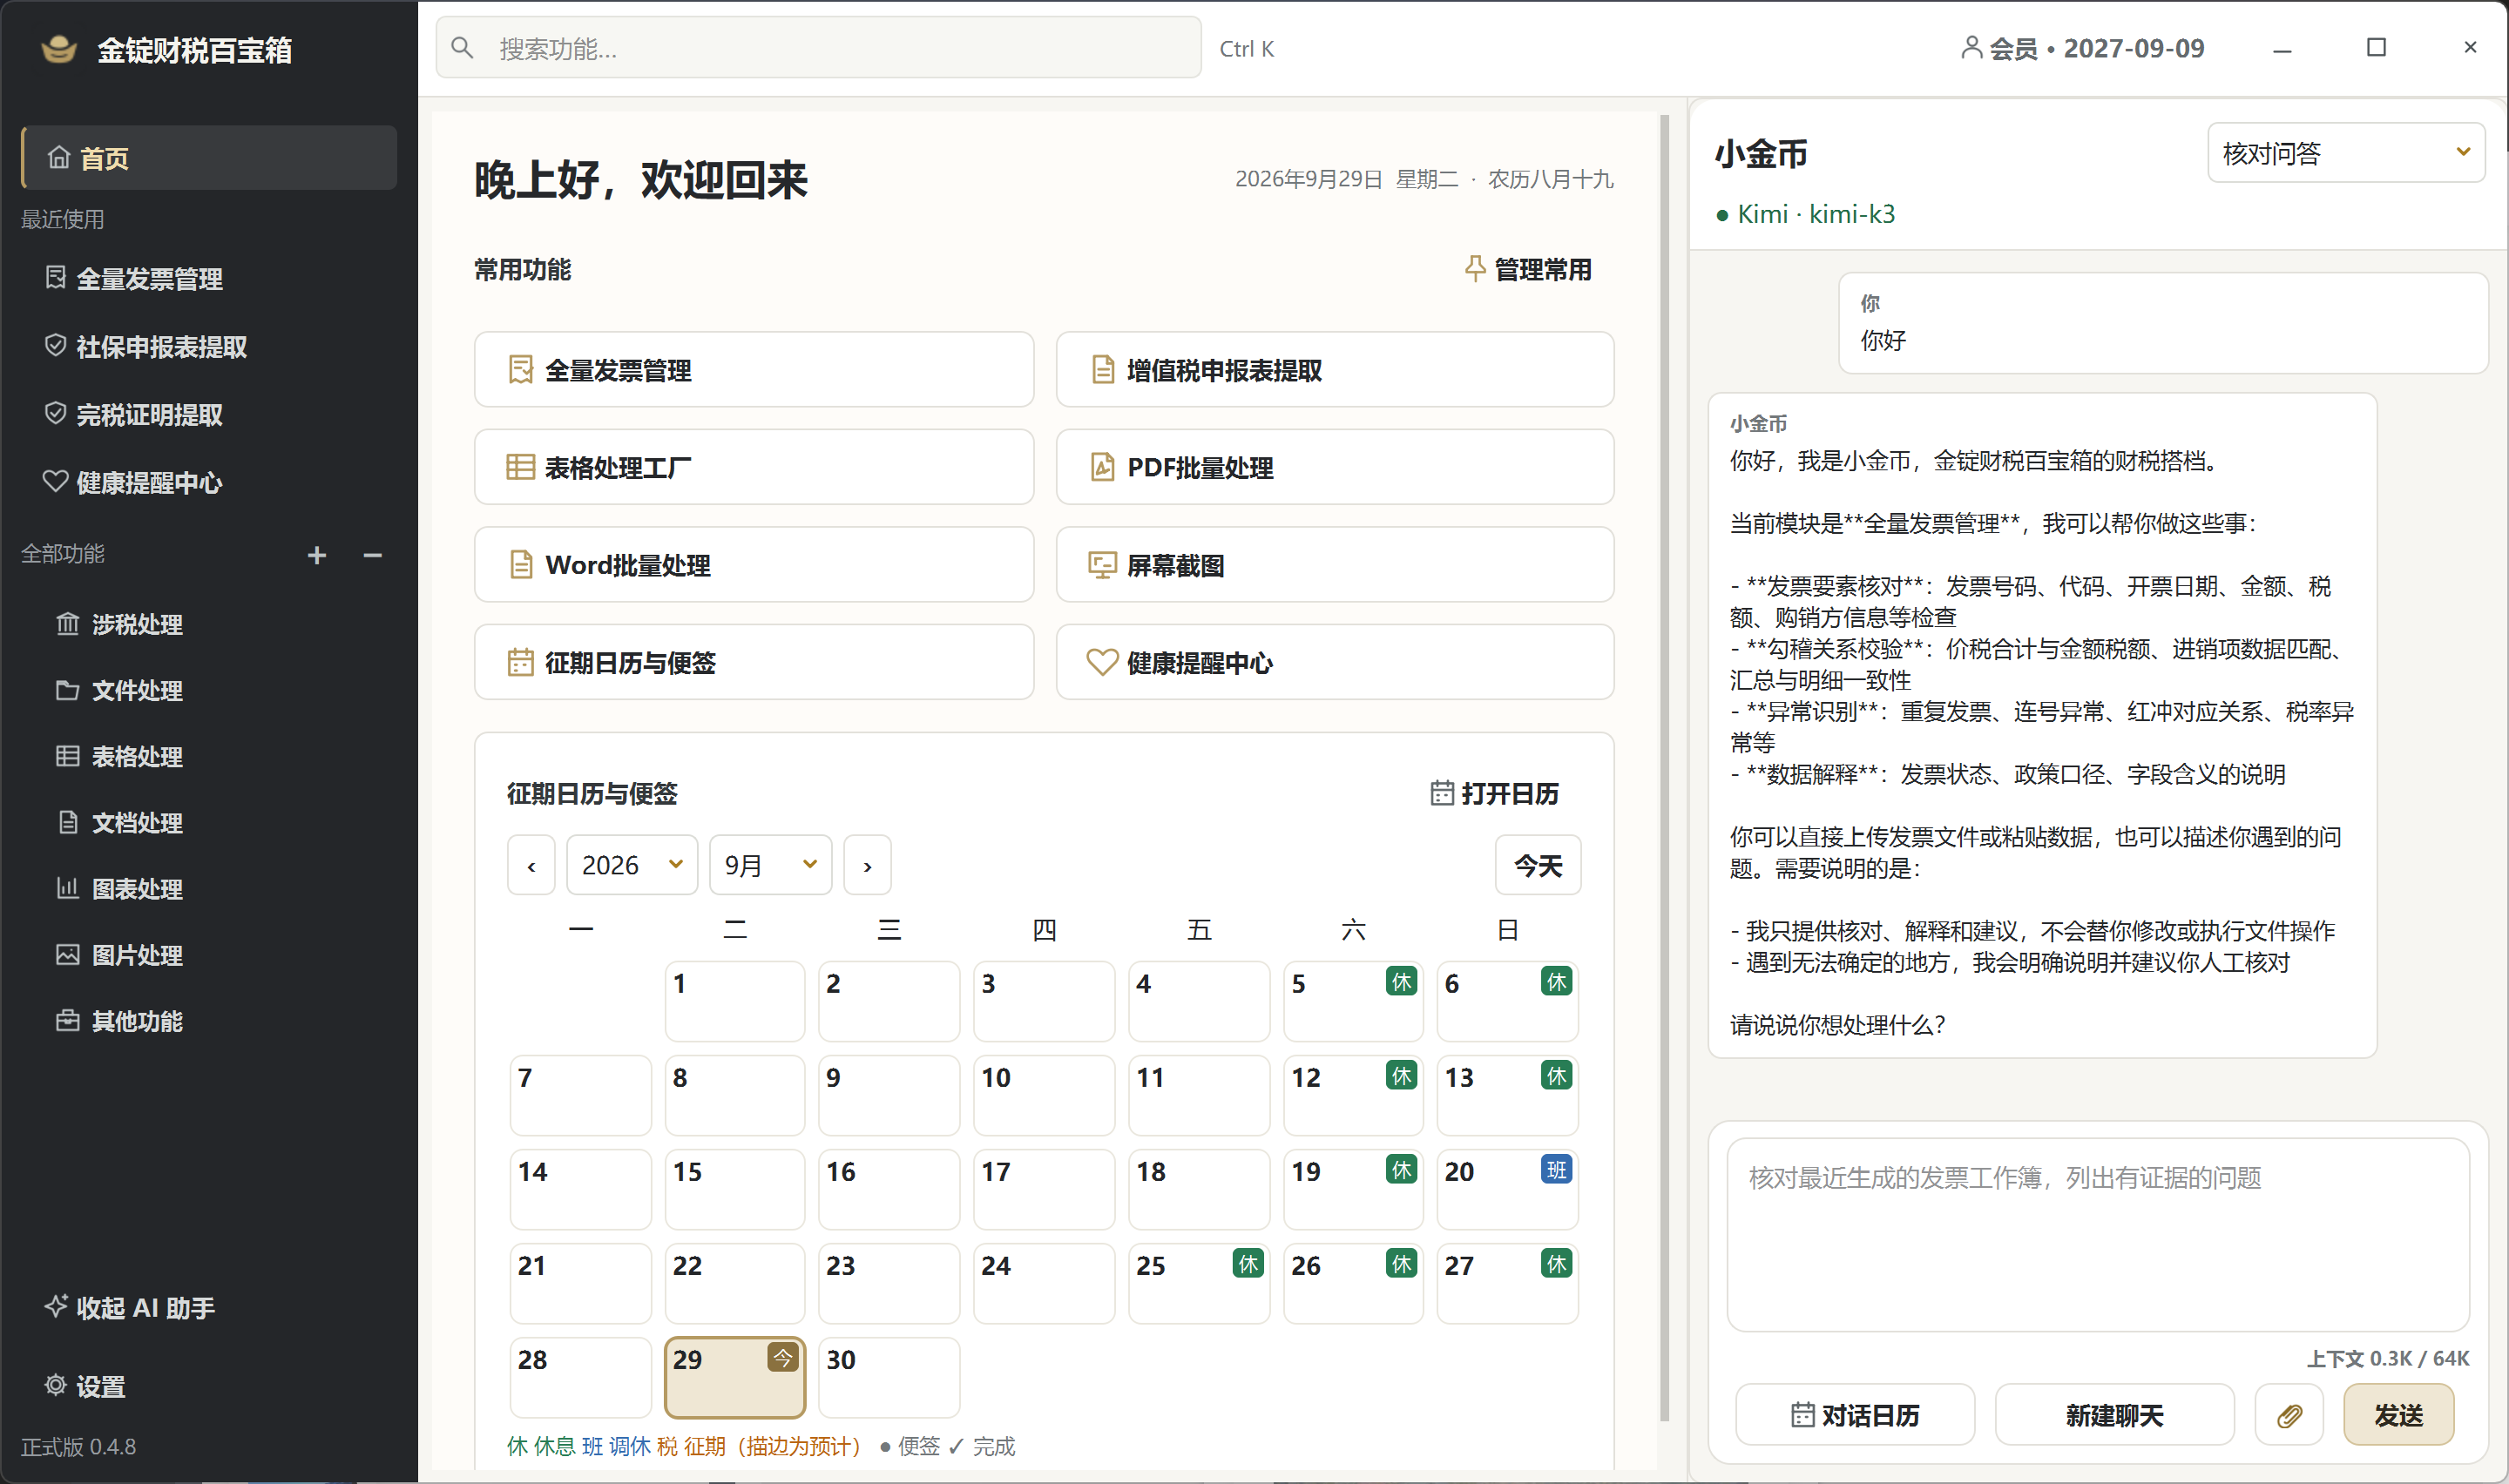Click the 班 badge on day 20

tap(1556, 1169)
